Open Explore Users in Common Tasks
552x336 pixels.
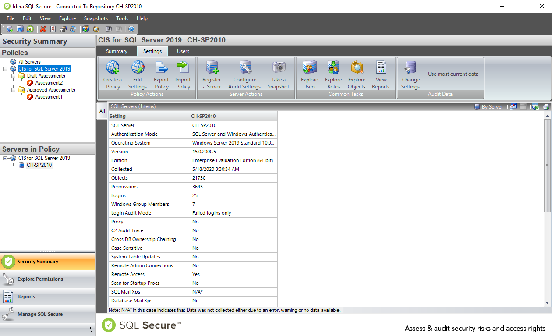[309, 75]
